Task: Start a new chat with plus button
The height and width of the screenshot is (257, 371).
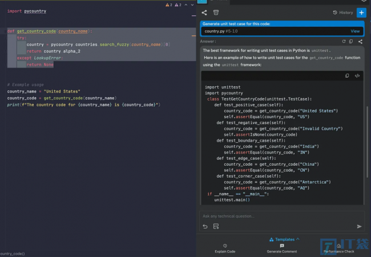Action: 361,13
